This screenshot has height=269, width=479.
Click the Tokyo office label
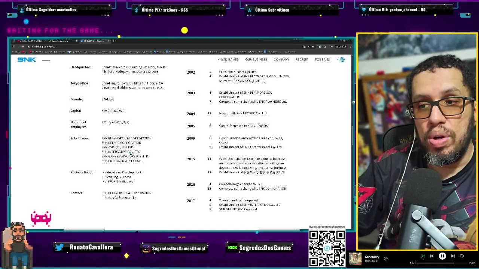(79, 83)
